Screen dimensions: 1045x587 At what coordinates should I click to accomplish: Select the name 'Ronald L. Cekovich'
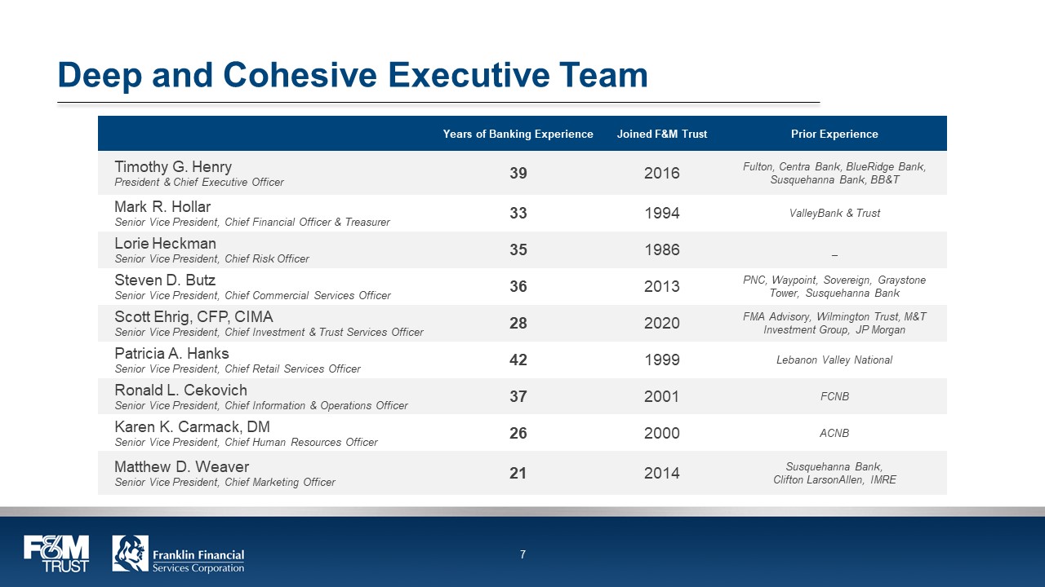tap(181, 390)
